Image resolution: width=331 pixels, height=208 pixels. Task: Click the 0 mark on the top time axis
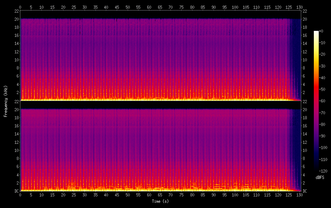coord(20,7)
